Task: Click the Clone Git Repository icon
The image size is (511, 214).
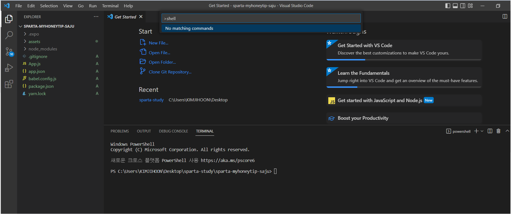Action: (143, 71)
